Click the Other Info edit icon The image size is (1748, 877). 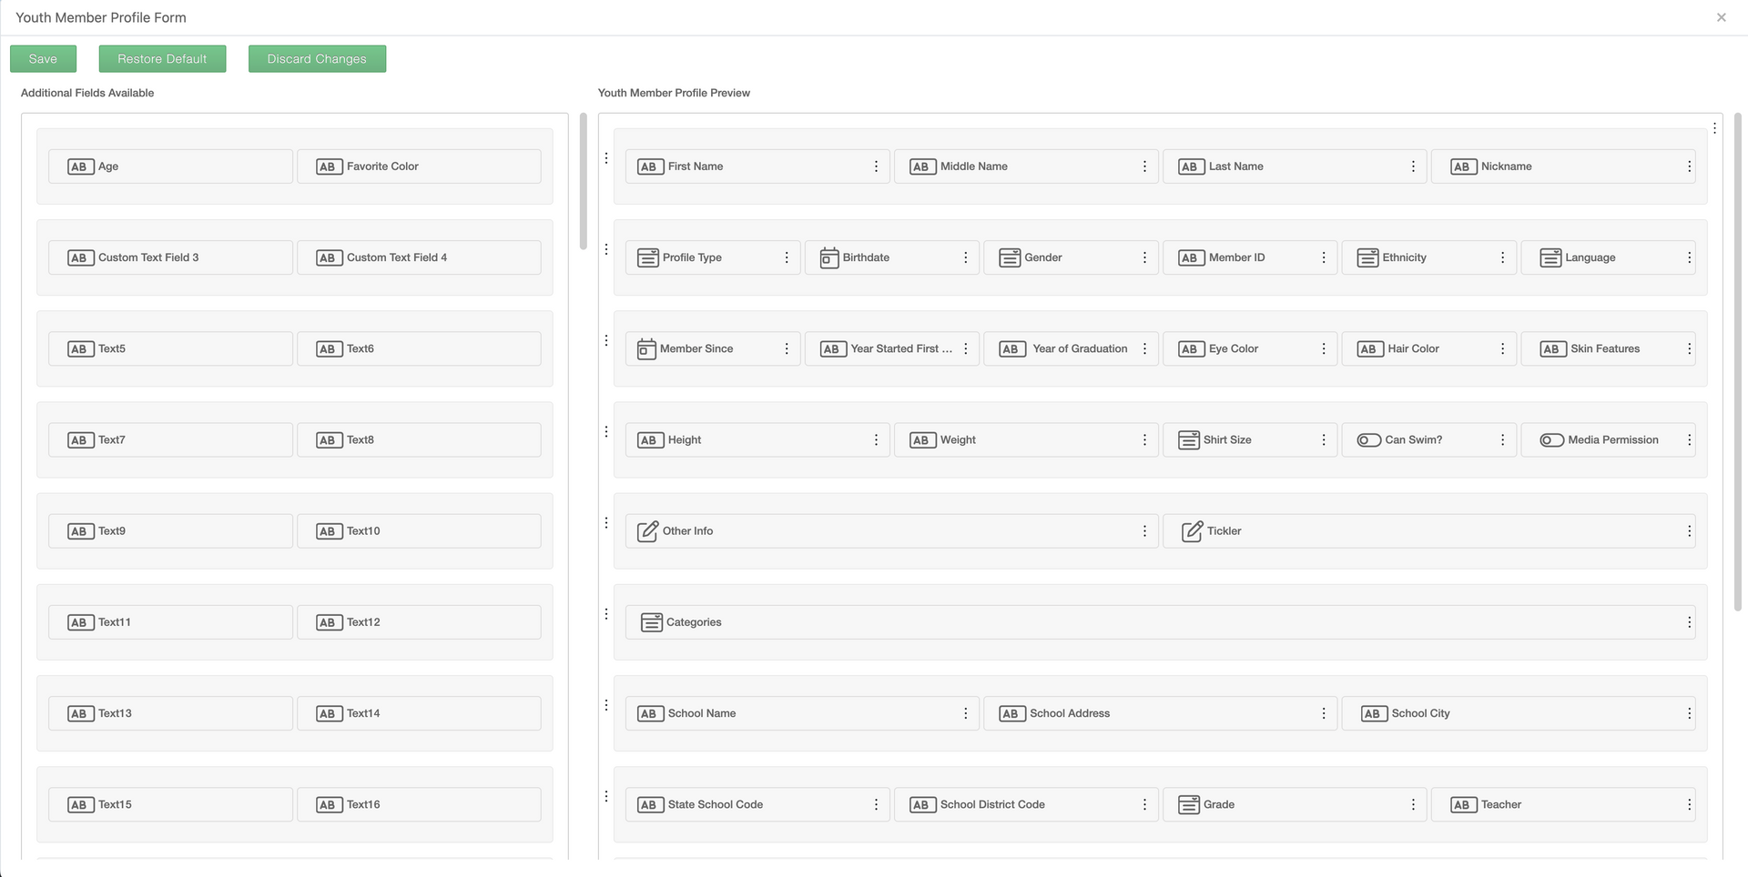coord(647,531)
